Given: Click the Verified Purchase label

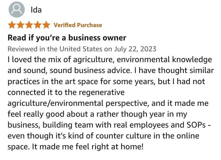Looking at the screenshot, I should click(78, 25).
